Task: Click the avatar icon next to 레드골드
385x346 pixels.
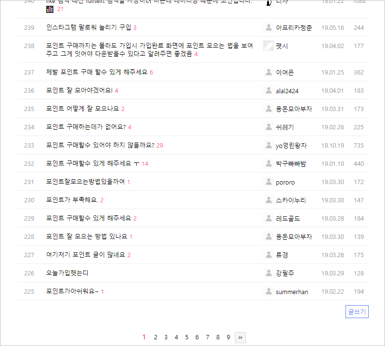Action: click(269, 218)
